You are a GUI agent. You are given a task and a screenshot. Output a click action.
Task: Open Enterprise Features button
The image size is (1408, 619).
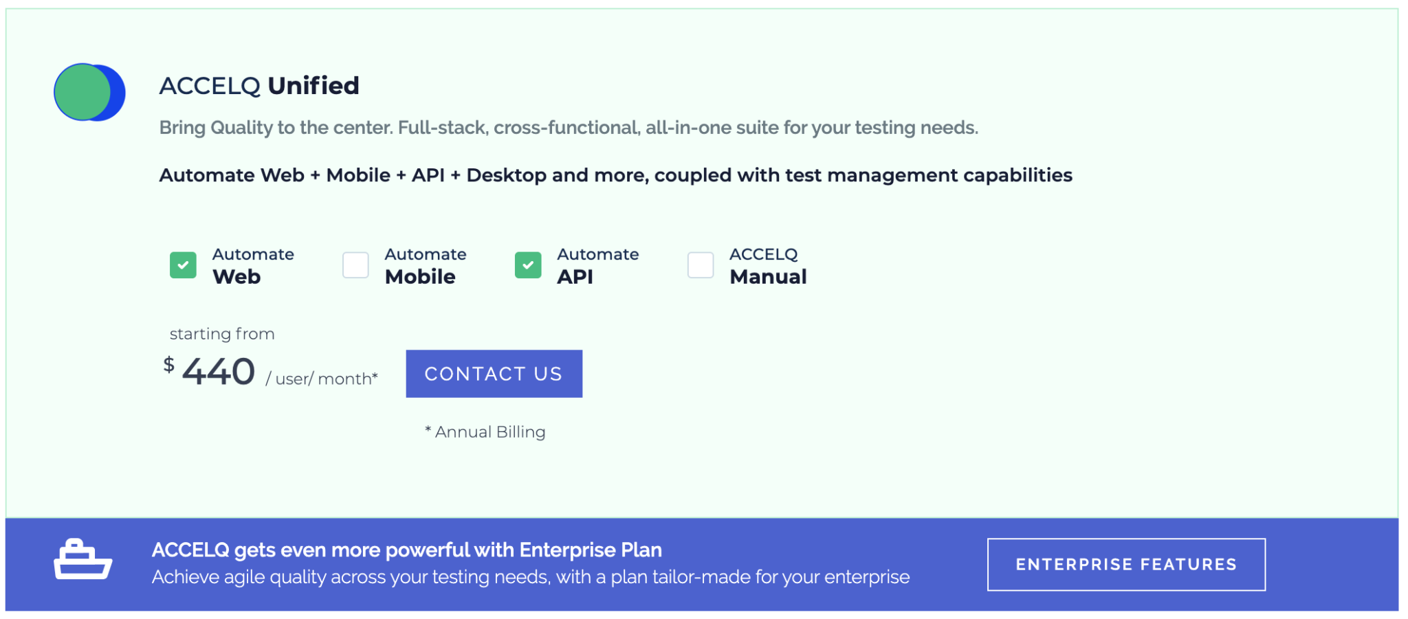1126,565
